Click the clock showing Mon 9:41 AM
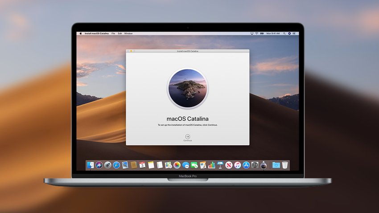379x213 pixels. coord(273,33)
